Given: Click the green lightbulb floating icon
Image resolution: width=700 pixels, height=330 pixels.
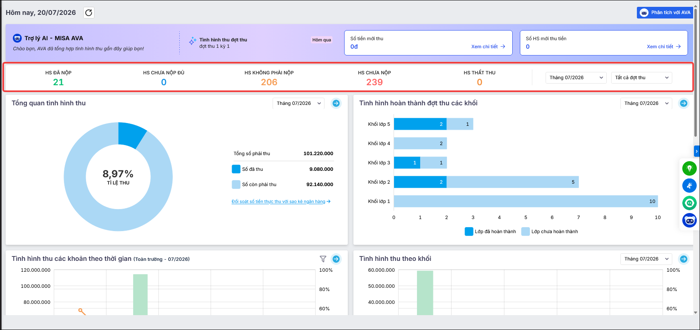Looking at the screenshot, I should (689, 168).
